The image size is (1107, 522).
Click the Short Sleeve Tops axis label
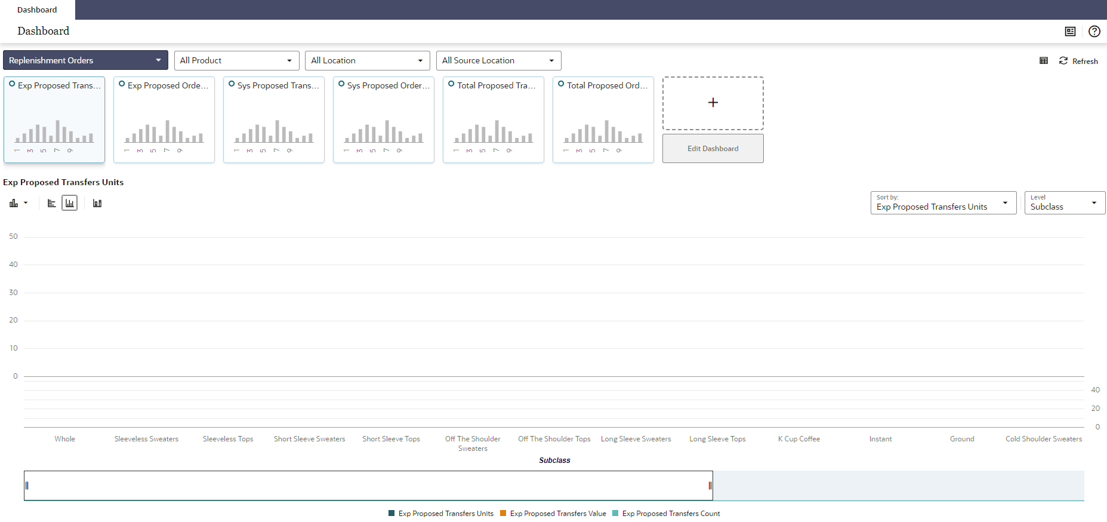[x=391, y=439]
